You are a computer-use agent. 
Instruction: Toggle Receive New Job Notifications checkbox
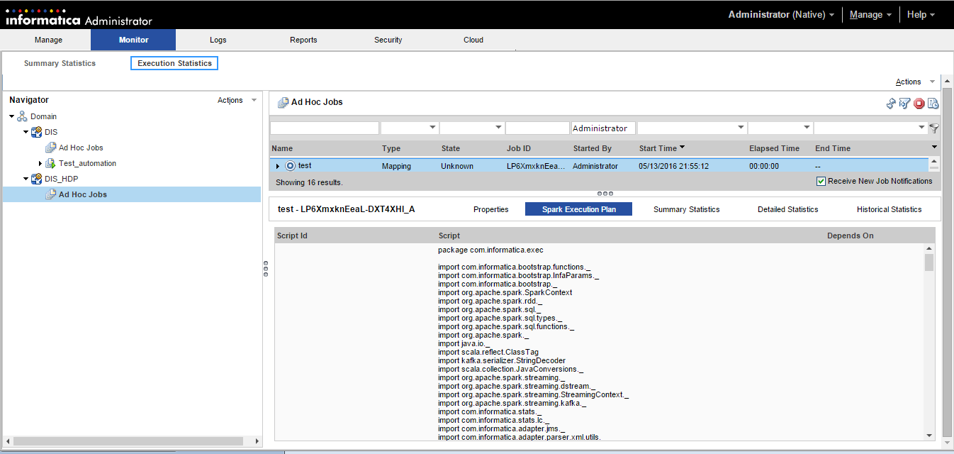(821, 181)
